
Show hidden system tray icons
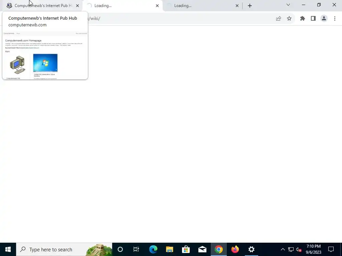[283, 249]
